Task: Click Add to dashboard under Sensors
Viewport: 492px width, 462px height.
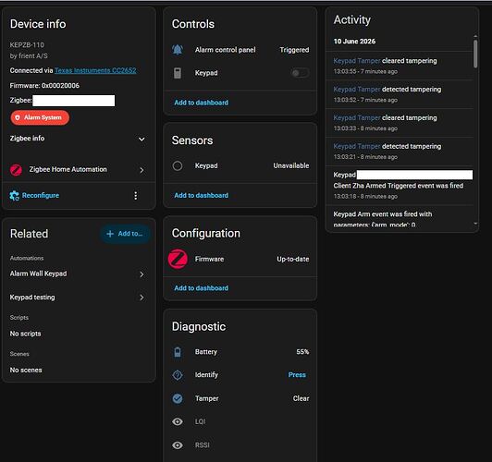Action: (x=201, y=195)
